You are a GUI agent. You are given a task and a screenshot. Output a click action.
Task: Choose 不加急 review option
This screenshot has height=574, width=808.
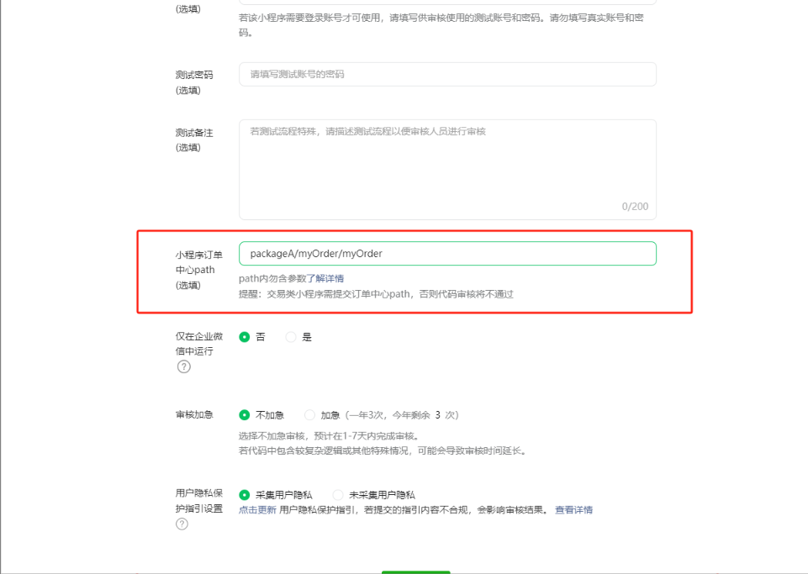coord(245,415)
